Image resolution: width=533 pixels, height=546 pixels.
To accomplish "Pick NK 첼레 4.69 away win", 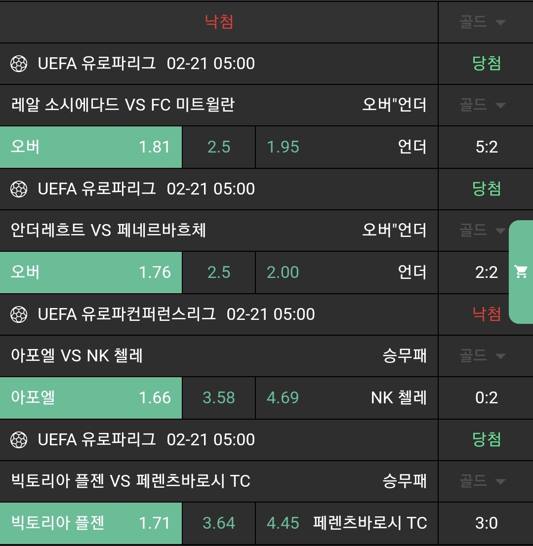I will tap(346, 398).
